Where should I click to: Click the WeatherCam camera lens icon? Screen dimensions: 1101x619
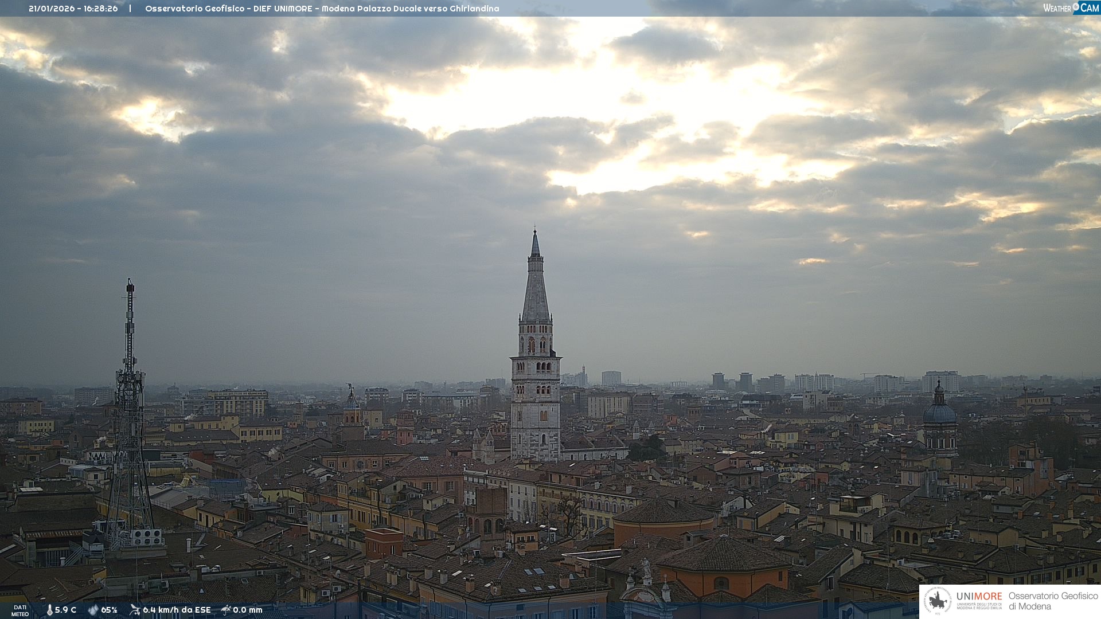[1076, 7]
